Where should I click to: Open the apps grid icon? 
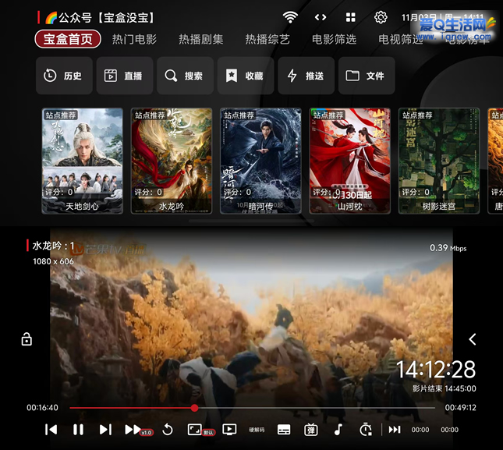[x=351, y=17]
